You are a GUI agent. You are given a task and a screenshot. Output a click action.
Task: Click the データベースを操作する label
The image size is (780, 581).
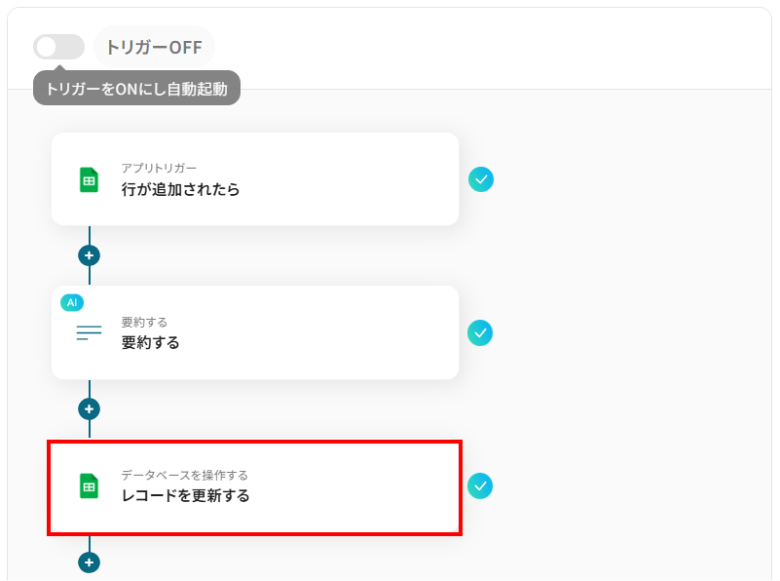(x=184, y=475)
